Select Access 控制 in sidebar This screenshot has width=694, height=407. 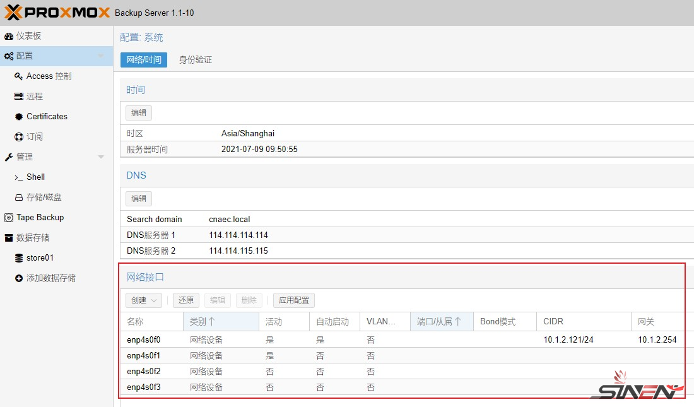coord(57,76)
